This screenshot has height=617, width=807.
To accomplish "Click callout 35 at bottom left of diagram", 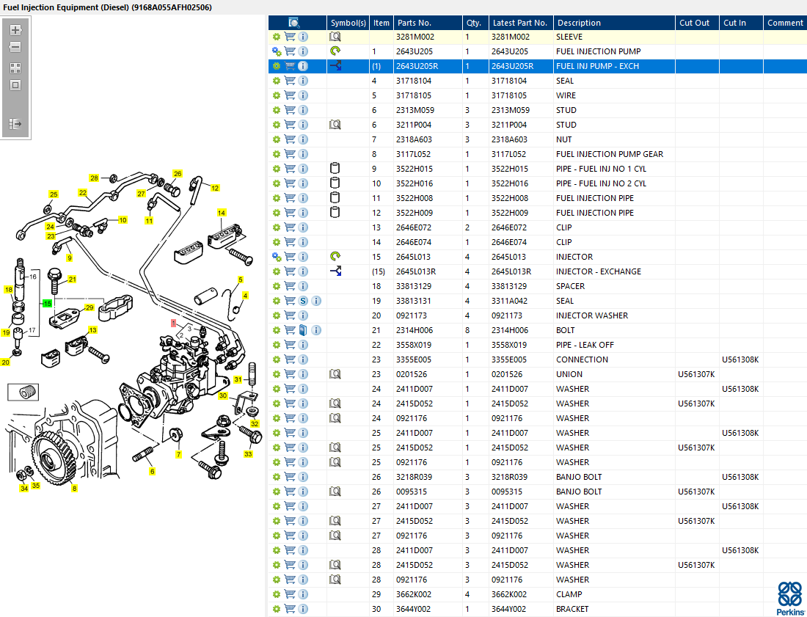I will coord(35,485).
